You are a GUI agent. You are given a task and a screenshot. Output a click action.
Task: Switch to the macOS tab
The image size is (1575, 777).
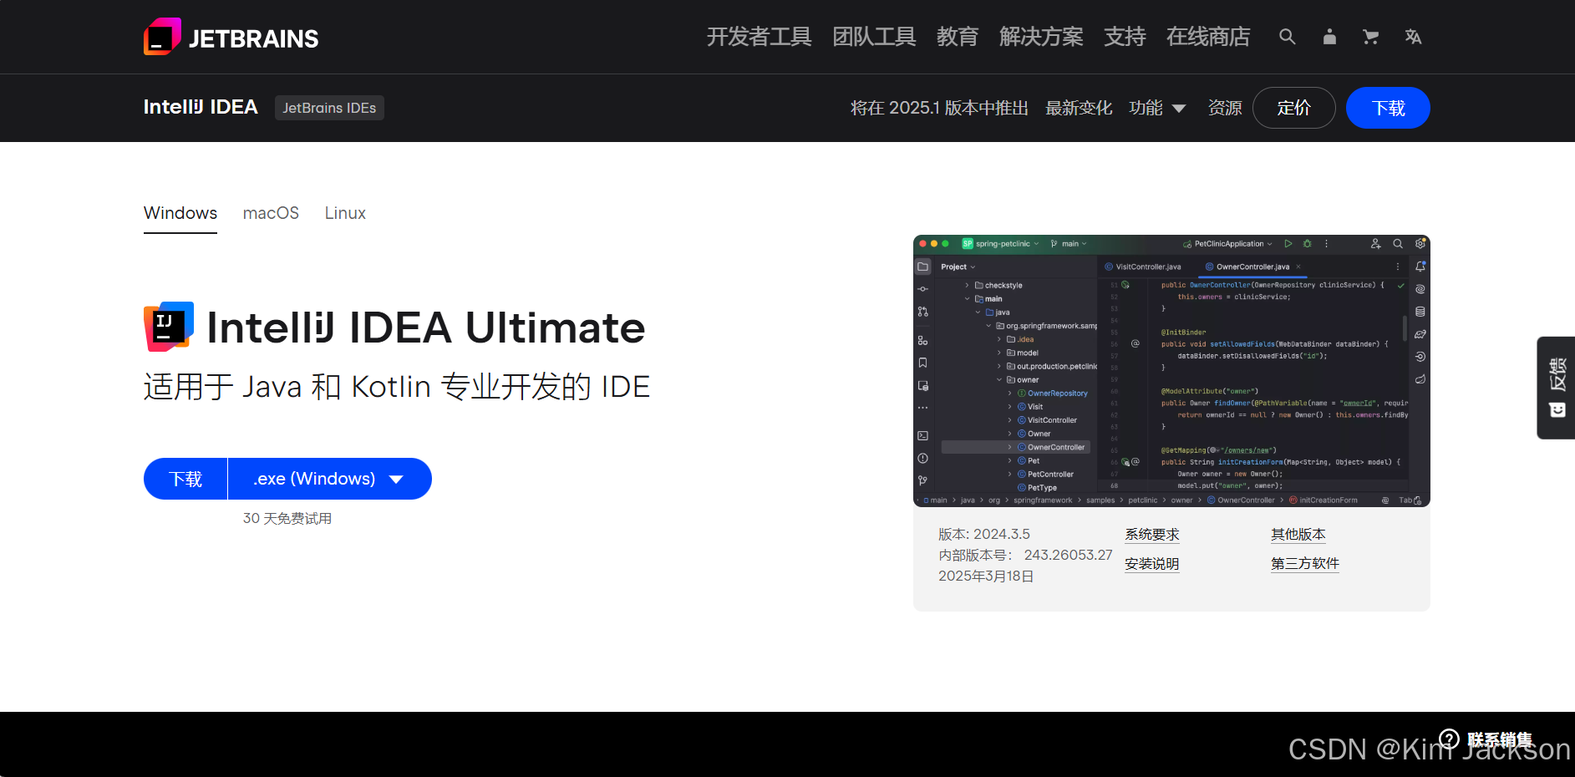point(271,213)
